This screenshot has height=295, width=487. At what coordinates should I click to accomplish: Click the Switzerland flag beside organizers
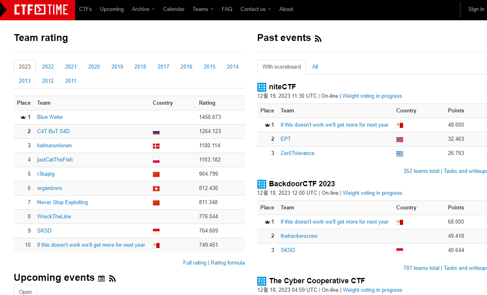pos(156,189)
